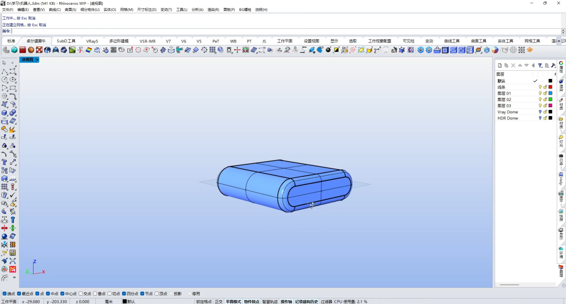The width and height of the screenshot is (566, 304).
Task: Click red color swatch of 线条 layer
Action: click(x=550, y=87)
